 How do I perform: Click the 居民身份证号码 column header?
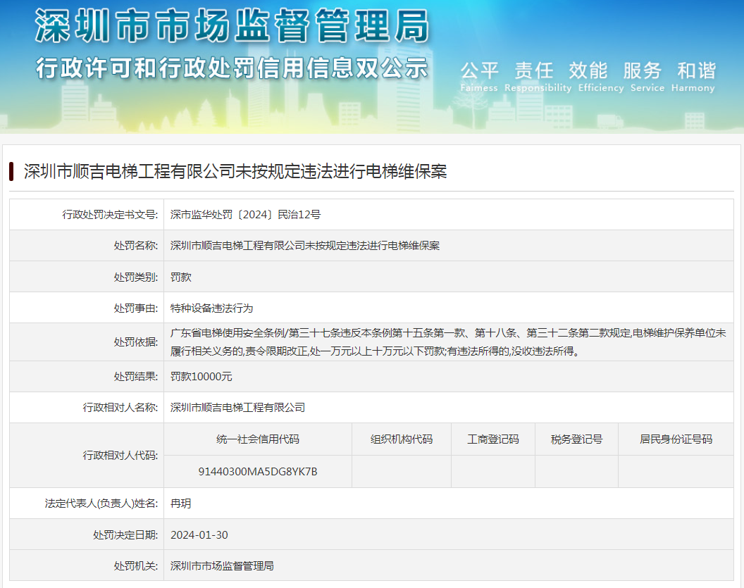pyautogui.click(x=676, y=439)
